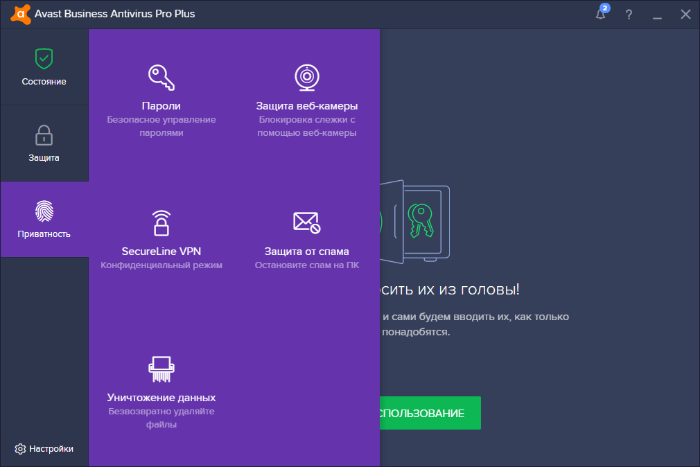The image size is (700, 467).
Task: Click the green ИСПОЛЬЗОВАНИЕ button
Action: (x=430, y=413)
